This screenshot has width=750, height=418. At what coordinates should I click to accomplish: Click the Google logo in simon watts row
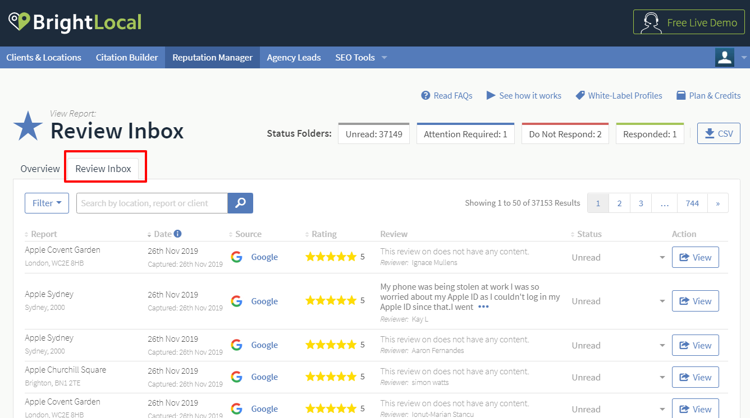pos(236,377)
